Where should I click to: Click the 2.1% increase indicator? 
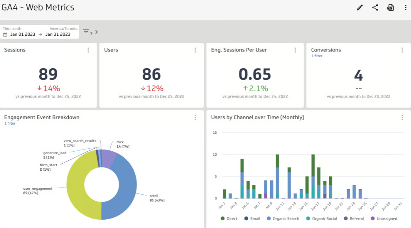click(x=255, y=88)
